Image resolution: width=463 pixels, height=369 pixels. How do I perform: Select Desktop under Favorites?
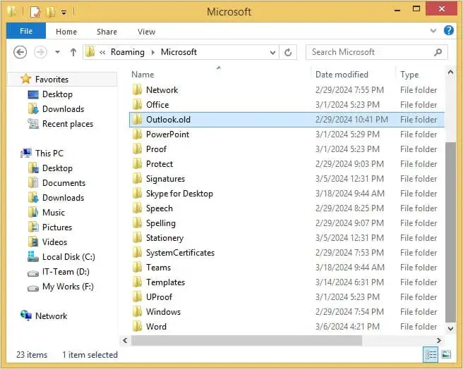58,94
